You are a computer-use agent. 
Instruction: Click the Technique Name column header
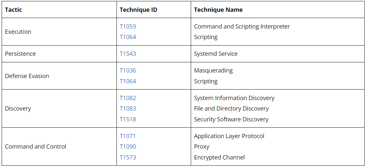[218, 10]
